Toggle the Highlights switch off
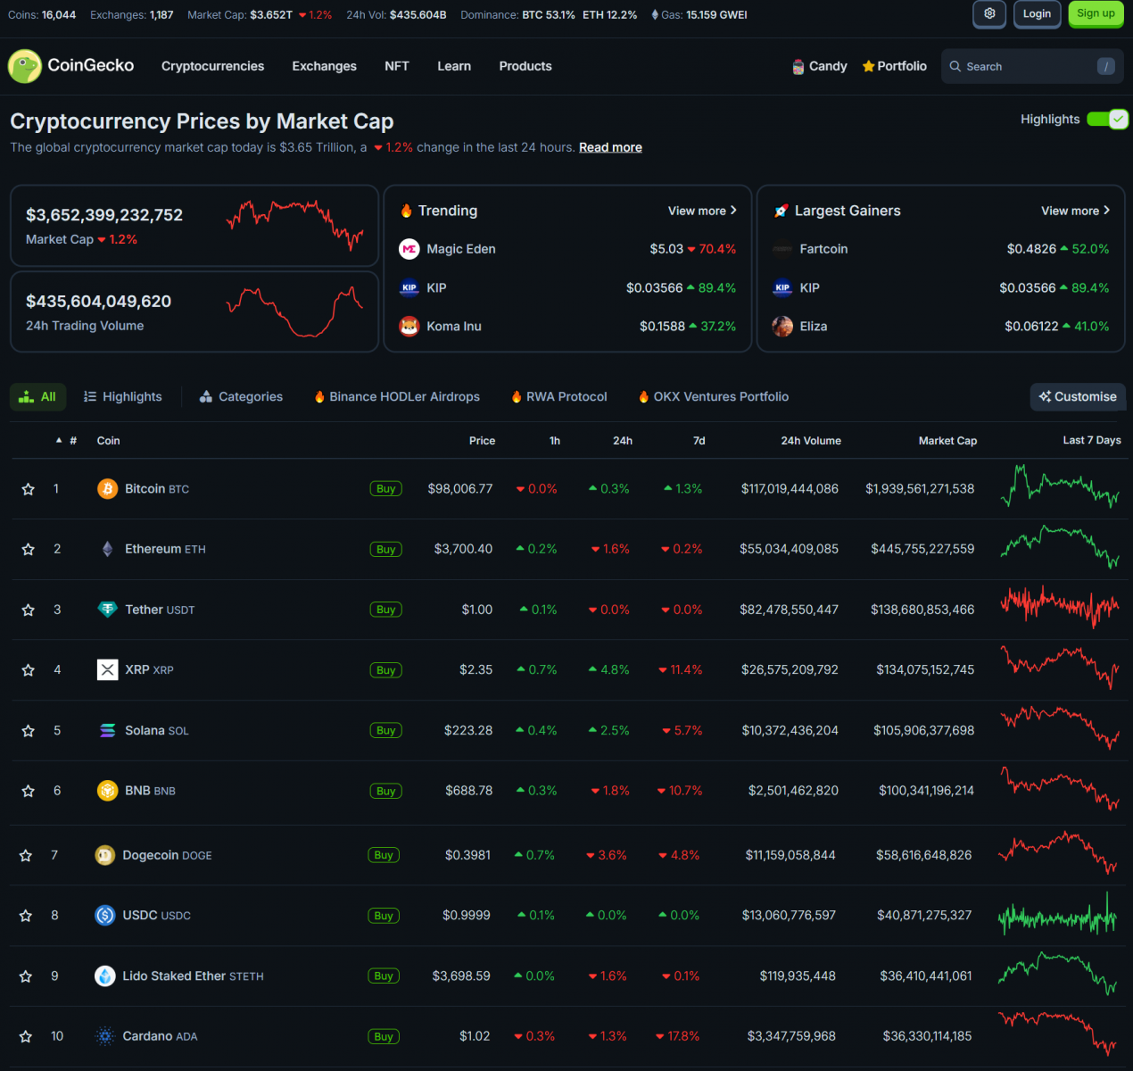 tap(1107, 120)
